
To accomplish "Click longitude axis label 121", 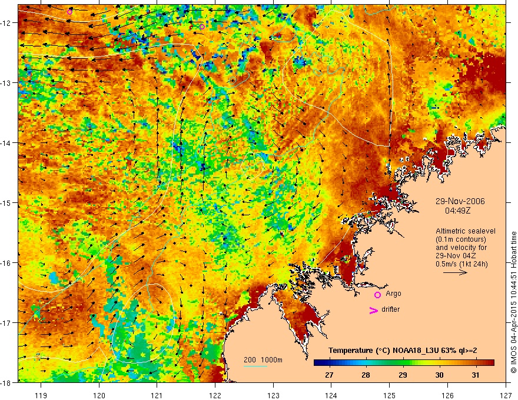I will click(x=157, y=395).
